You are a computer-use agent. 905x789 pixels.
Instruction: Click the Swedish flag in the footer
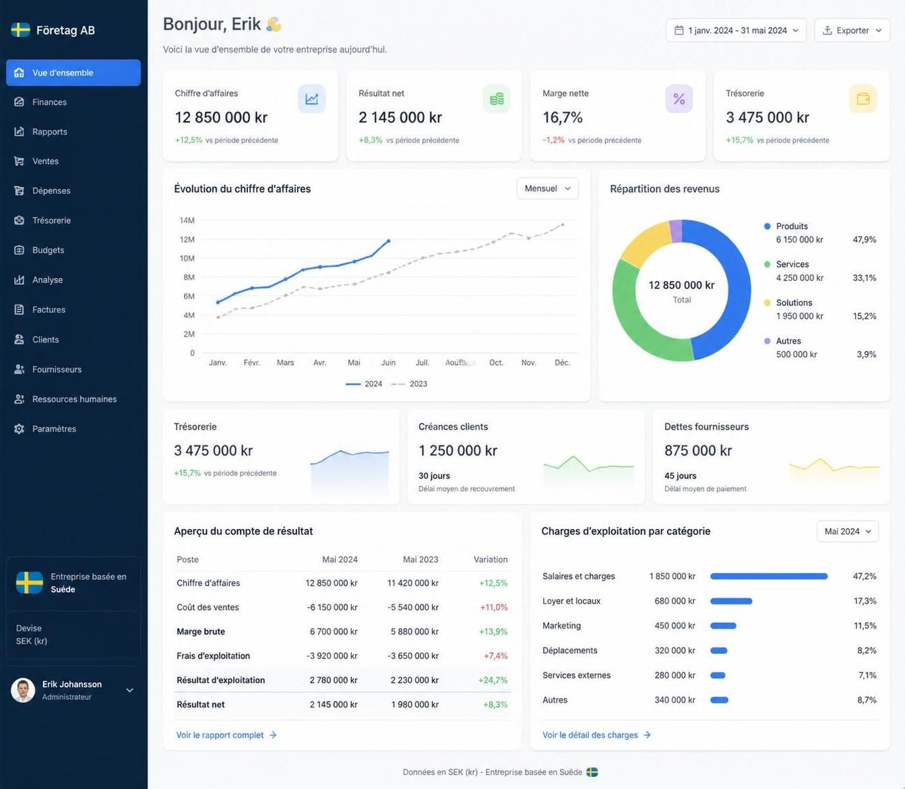tap(592, 772)
